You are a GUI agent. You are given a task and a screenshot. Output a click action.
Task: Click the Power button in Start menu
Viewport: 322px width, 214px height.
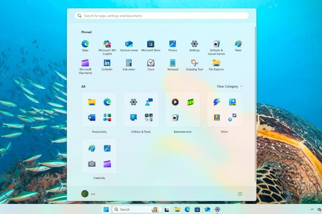(239, 194)
